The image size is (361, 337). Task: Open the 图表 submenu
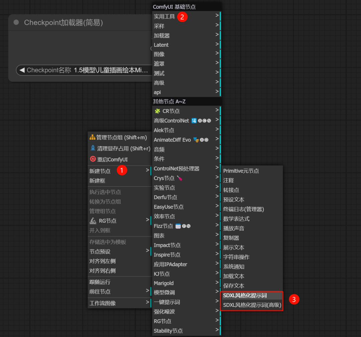click(x=187, y=235)
